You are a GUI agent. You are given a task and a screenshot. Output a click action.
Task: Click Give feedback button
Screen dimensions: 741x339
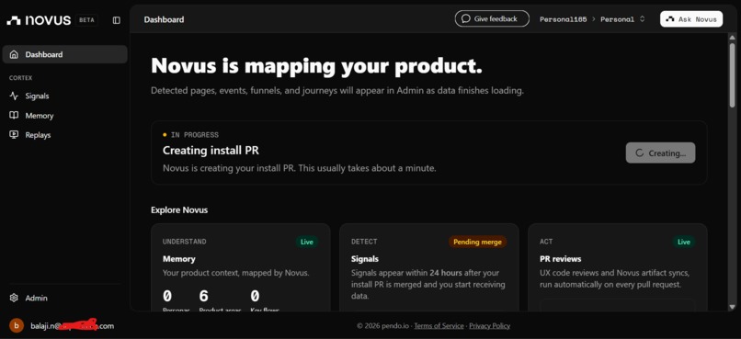point(492,19)
